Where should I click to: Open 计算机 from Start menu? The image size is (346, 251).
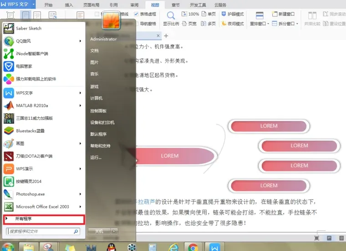pos(96,98)
